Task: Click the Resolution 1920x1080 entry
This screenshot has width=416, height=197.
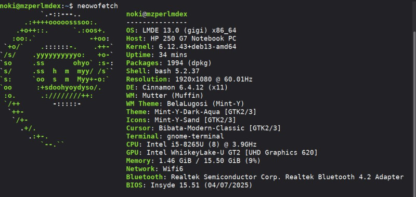Action: pos(189,79)
